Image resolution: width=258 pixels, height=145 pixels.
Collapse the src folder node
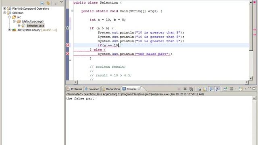coord(9,17)
